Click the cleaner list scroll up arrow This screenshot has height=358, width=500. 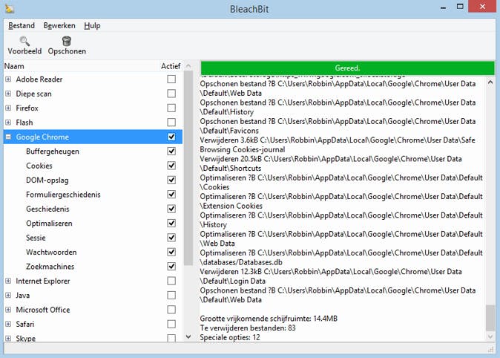pyautogui.click(x=188, y=66)
